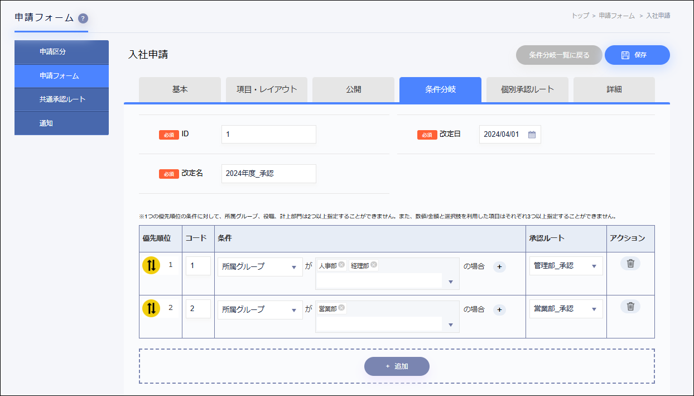This screenshot has width=694, height=396.
Task: Remove the 経理部 tag
Action: 374,265
